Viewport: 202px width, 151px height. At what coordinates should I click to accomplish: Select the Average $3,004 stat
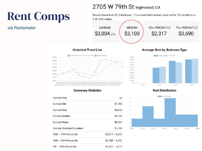point(105,34)
